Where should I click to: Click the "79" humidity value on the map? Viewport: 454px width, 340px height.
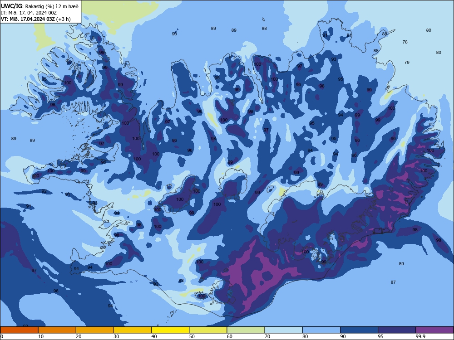coord(407,62)
